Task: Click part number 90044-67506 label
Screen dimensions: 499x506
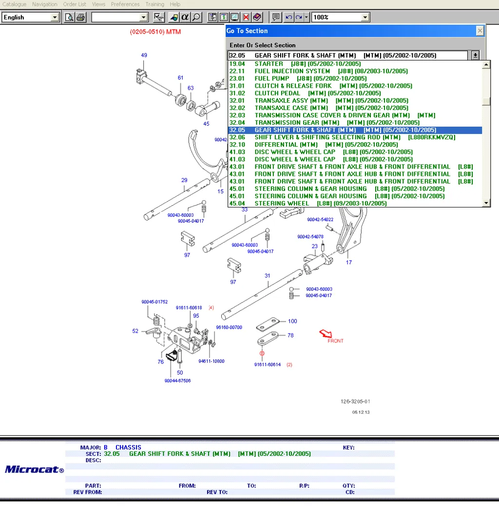Action: 178,381
